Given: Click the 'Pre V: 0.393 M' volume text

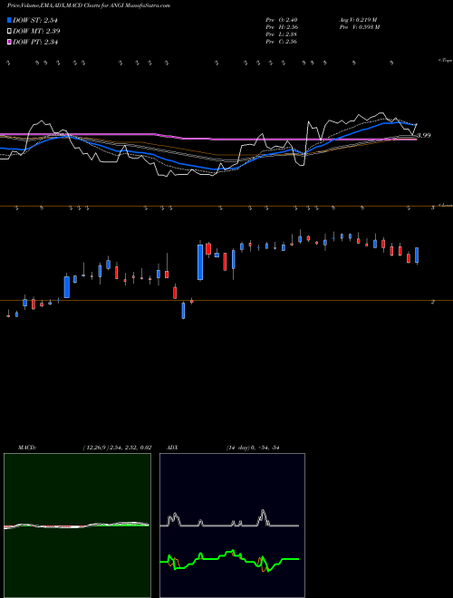Looking at the screenshot, I should click(x=359, y=27).
